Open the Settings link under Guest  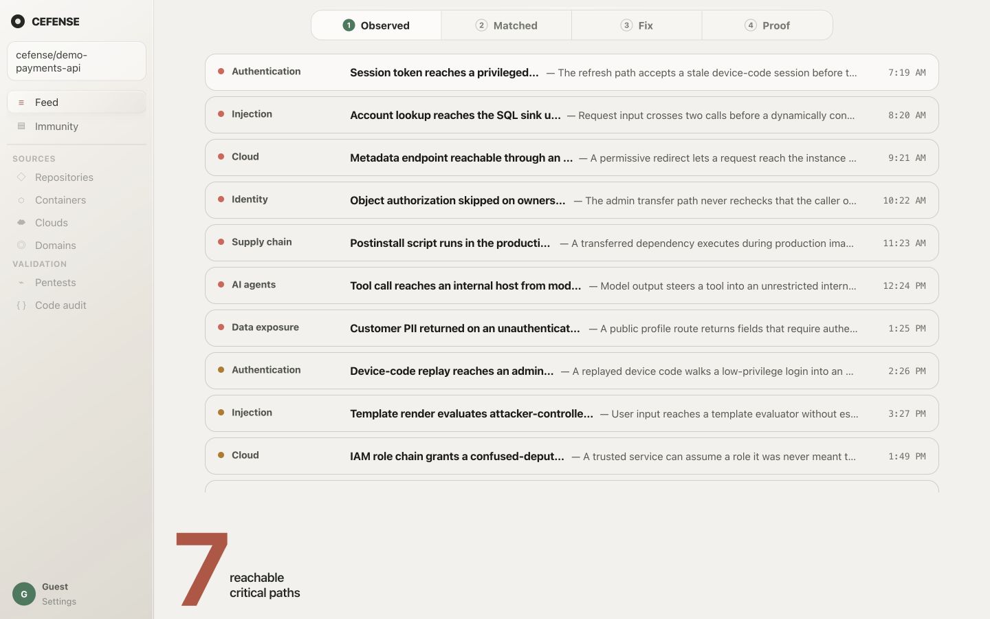pyautogui.click(x=59, y=602)
